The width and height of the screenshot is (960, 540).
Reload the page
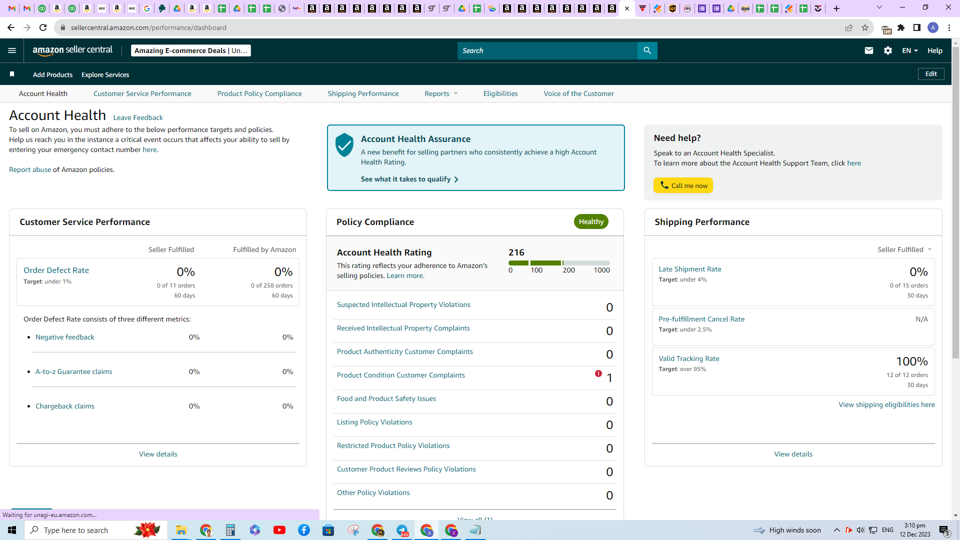(x=43, y=27)
